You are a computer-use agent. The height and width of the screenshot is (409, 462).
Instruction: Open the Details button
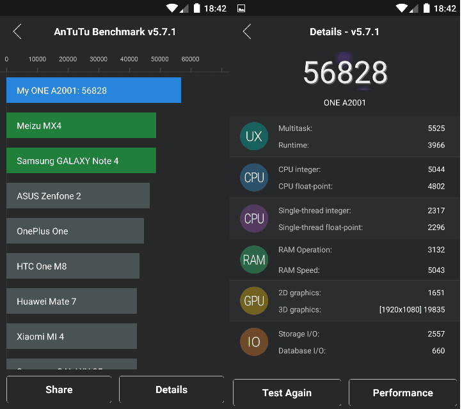click(171, 389)
